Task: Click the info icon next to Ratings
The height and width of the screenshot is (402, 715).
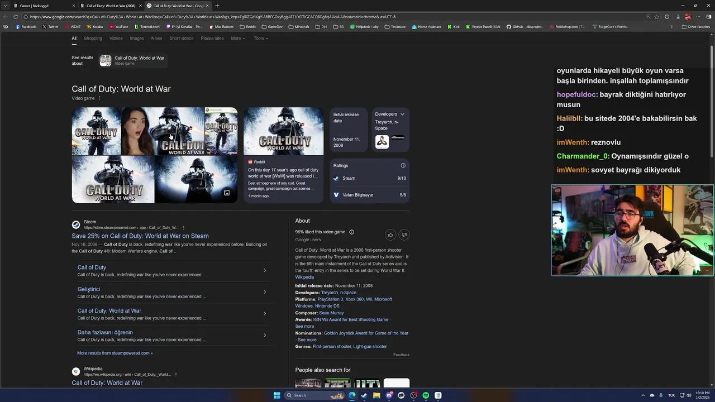Action: tap(403, 165)
